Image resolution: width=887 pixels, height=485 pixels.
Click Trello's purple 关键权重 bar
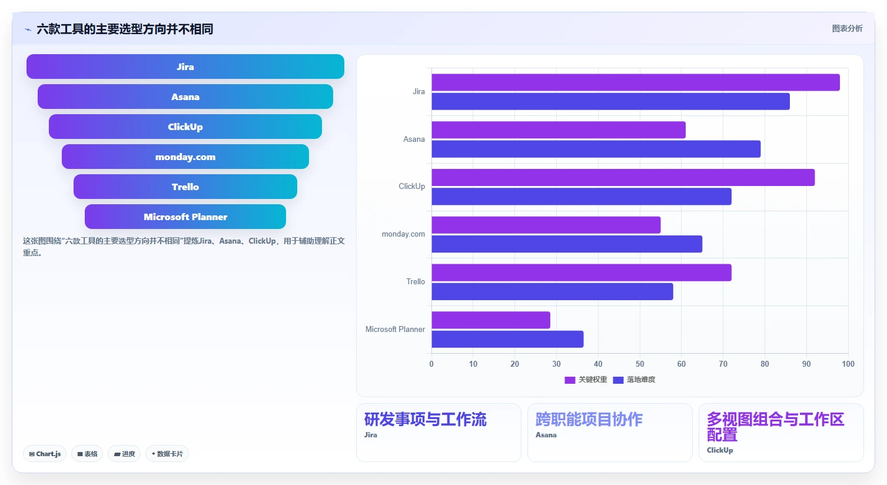(582, 273)
